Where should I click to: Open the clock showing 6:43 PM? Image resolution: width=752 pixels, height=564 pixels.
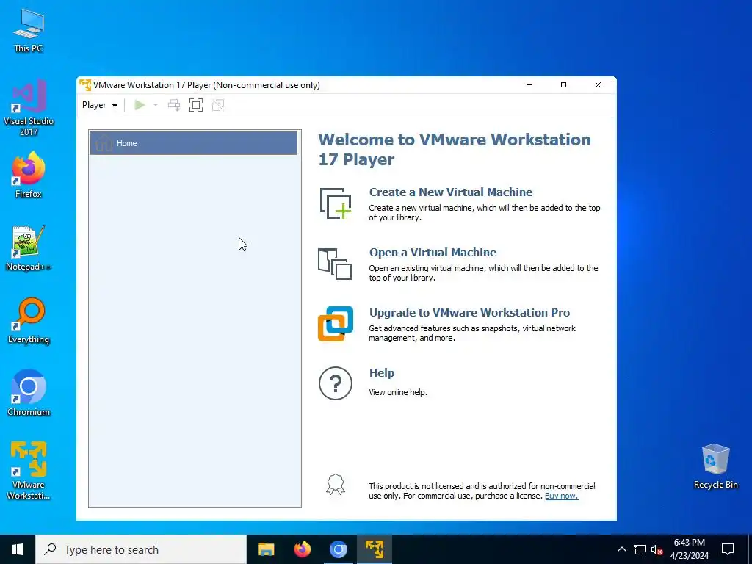tap(690, 549)
